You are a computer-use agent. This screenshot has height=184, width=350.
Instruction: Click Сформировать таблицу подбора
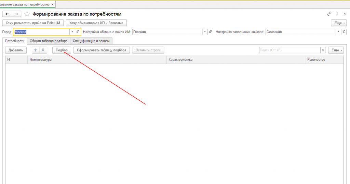point(102,50)
